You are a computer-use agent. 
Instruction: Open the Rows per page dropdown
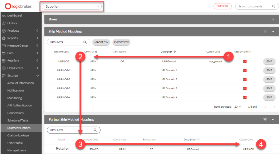click(237, 107)
